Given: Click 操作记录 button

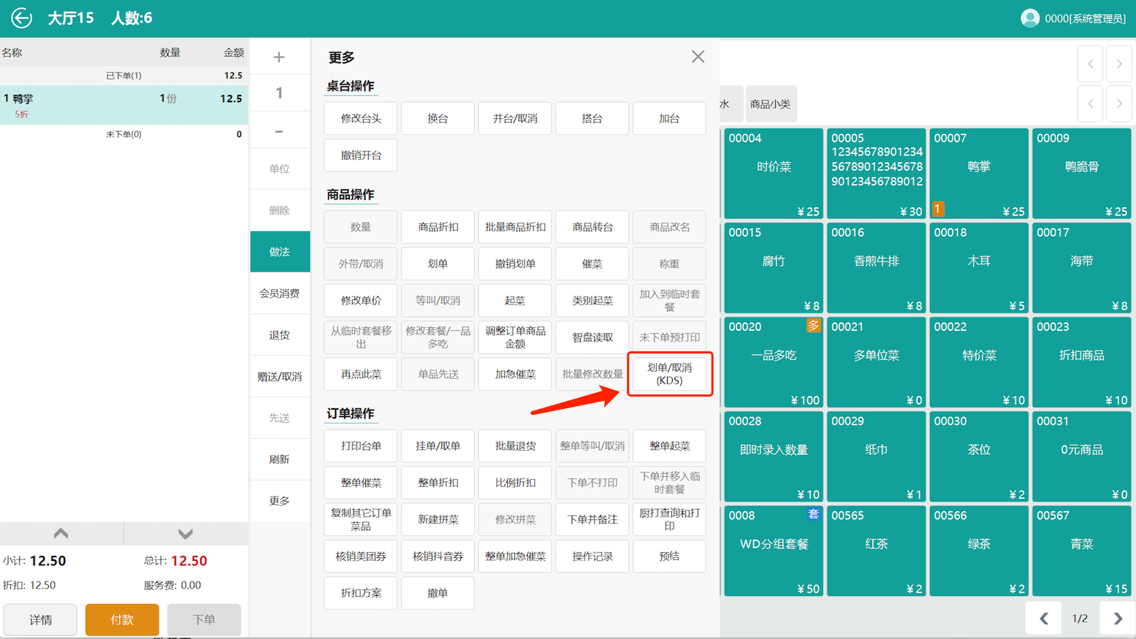Looking at the screenshot, I should pos(592,556).
